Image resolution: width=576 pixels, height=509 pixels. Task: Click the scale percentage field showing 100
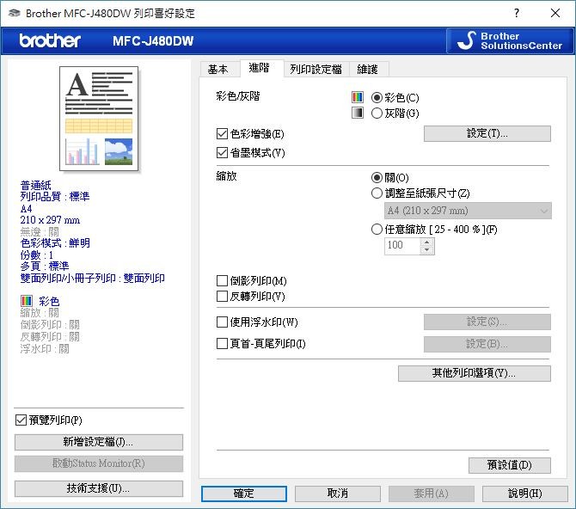pyautogui.click(x=402, y=246)
